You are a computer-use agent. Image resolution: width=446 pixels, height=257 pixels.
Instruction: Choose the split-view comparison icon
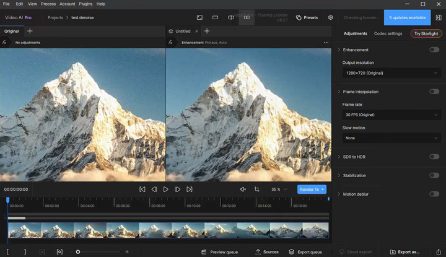[231, 17]
